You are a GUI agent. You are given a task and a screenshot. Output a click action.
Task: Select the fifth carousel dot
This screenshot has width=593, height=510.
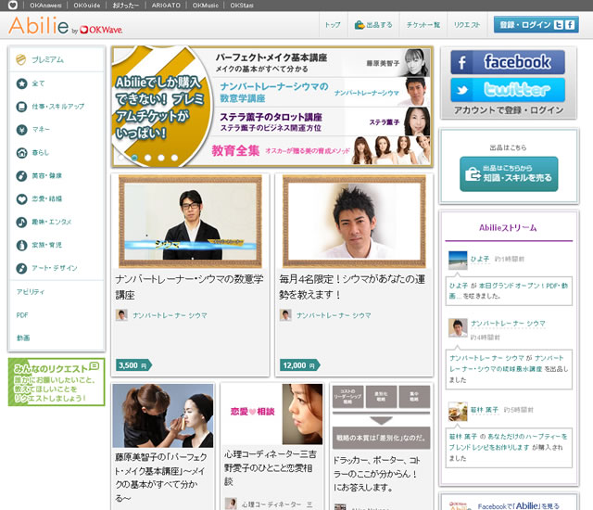click(x=174, y=158)
